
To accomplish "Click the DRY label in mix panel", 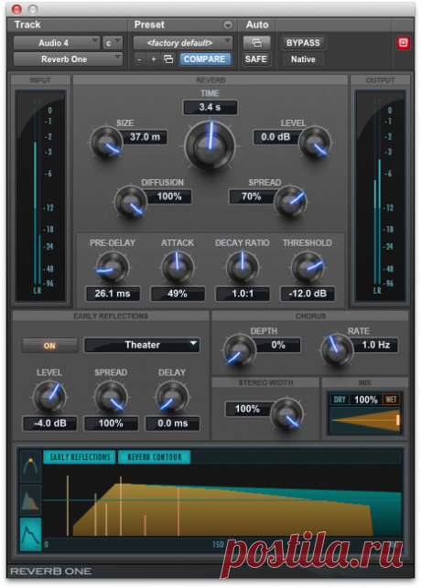I will click(340, 400).
